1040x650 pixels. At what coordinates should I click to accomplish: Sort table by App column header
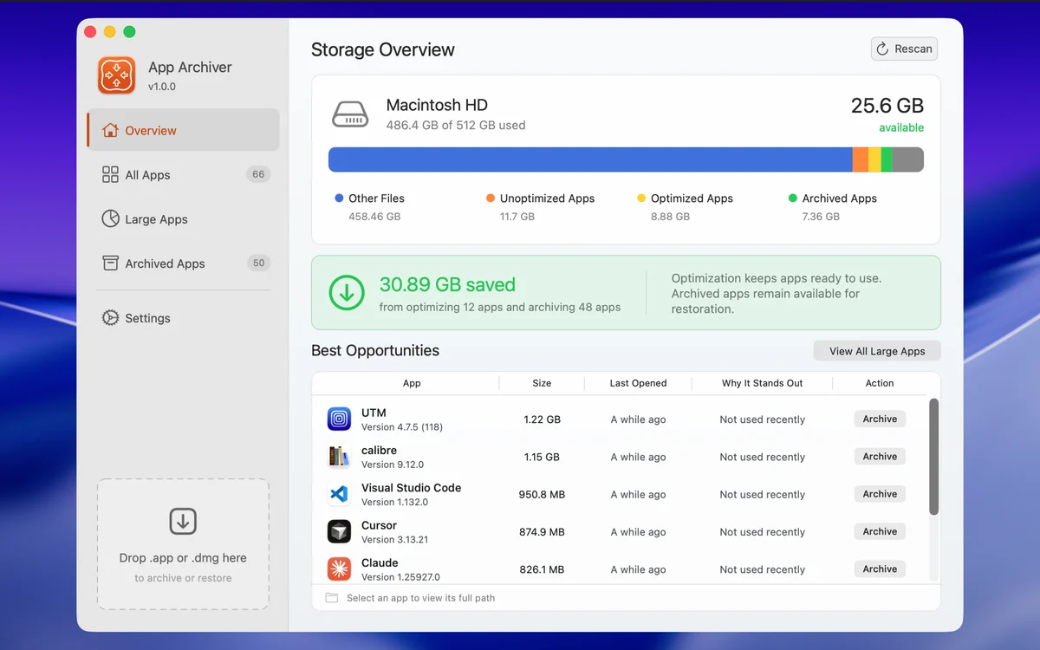coord(412,383)
